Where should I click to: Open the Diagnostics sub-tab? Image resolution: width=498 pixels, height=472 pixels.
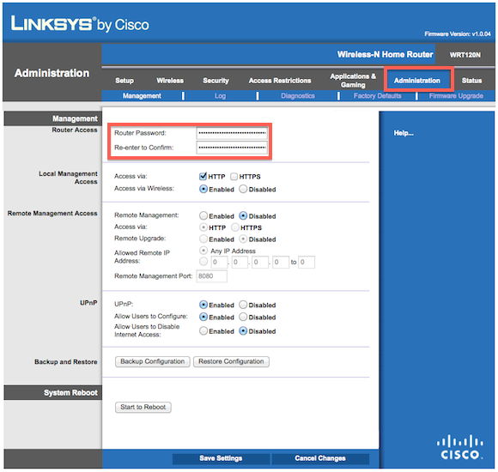point(298,96)
